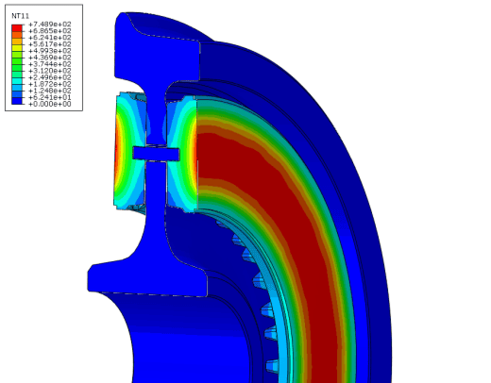Select the yellow swatch beside +4.993e+02
This screenshot has height=383, width=491.
pyautogui.click(x=17, y=48)
